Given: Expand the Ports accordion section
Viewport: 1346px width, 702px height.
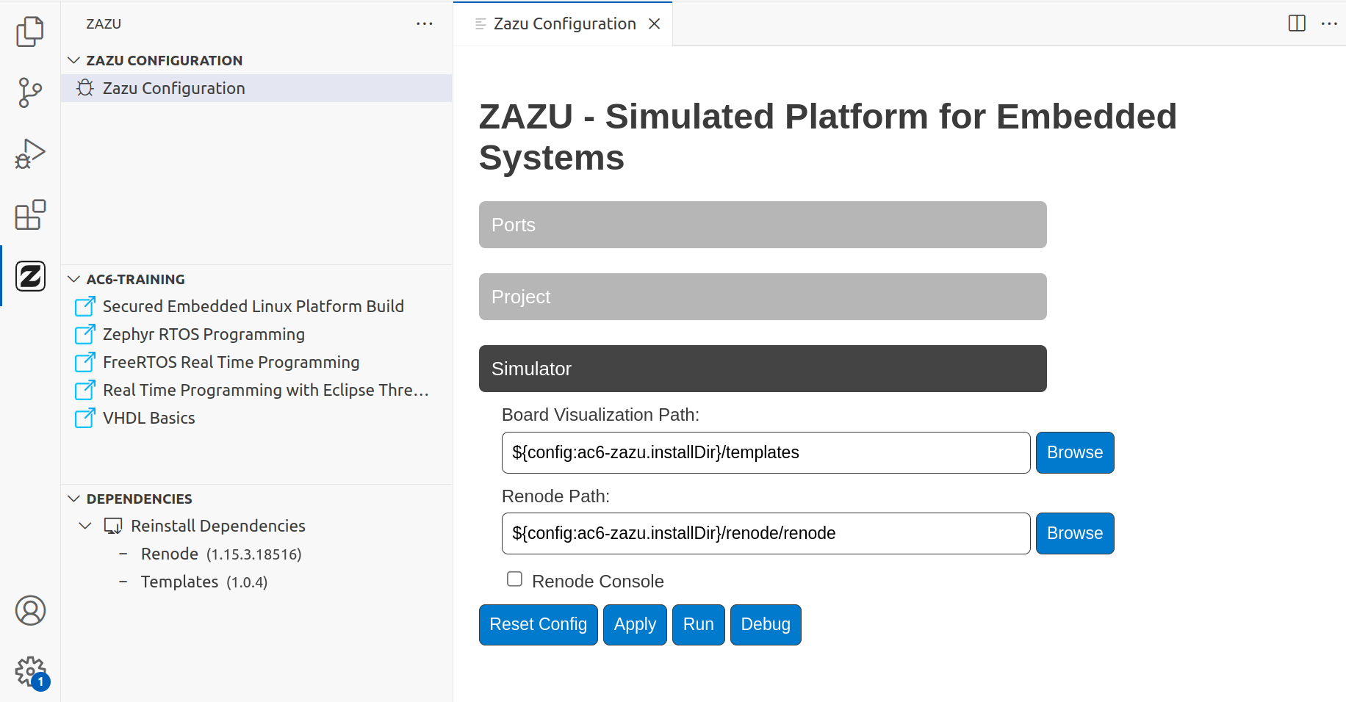Looking at the screenshot, I should (x=763, y=225).
